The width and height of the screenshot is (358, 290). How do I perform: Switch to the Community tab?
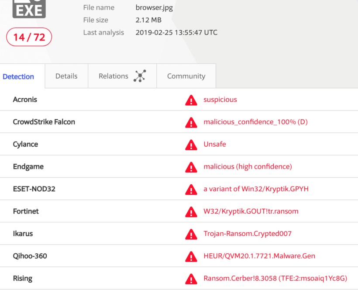pyautogui.click(x=186, y=76)
